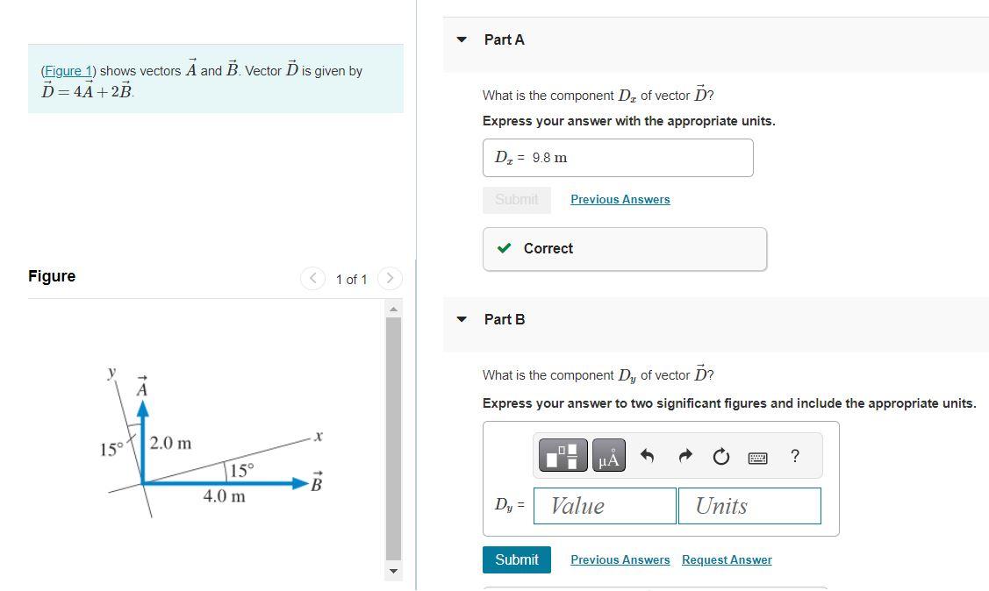Click the Dx answer field showing 9.8 m

(x=618, y=157)
